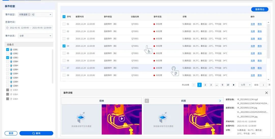Switch to the 抓图 tab
The width and height of the screenshot is (275, 139).
point(183,101)
